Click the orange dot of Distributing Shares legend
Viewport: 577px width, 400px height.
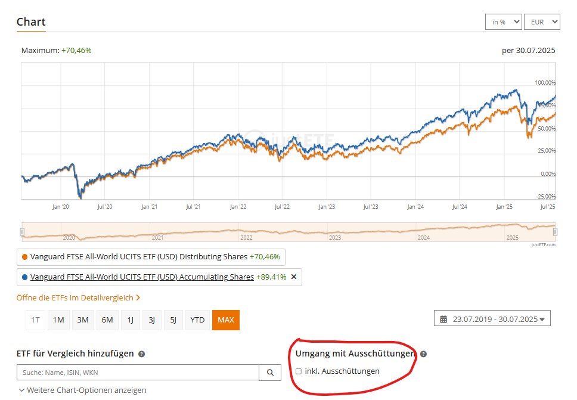pyautogui.click(x=24, y=257)
